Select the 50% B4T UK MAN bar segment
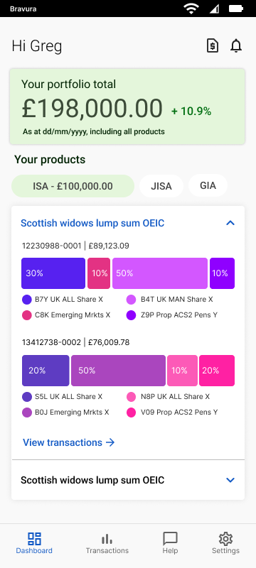This screenshot has width=256, height=568. [160, 273]
